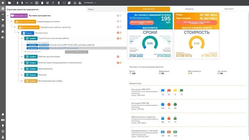
Task: Click the blue flag in Коллизии СМР-МТР
Action: click(x=163, y=91)
